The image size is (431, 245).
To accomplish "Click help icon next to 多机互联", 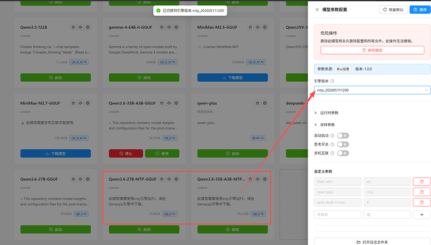I will 332,153.
